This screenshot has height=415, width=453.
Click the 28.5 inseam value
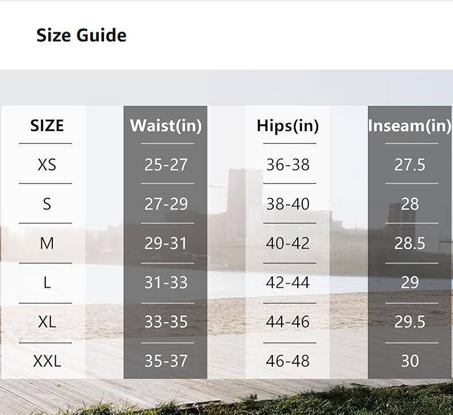coord(409,243)
